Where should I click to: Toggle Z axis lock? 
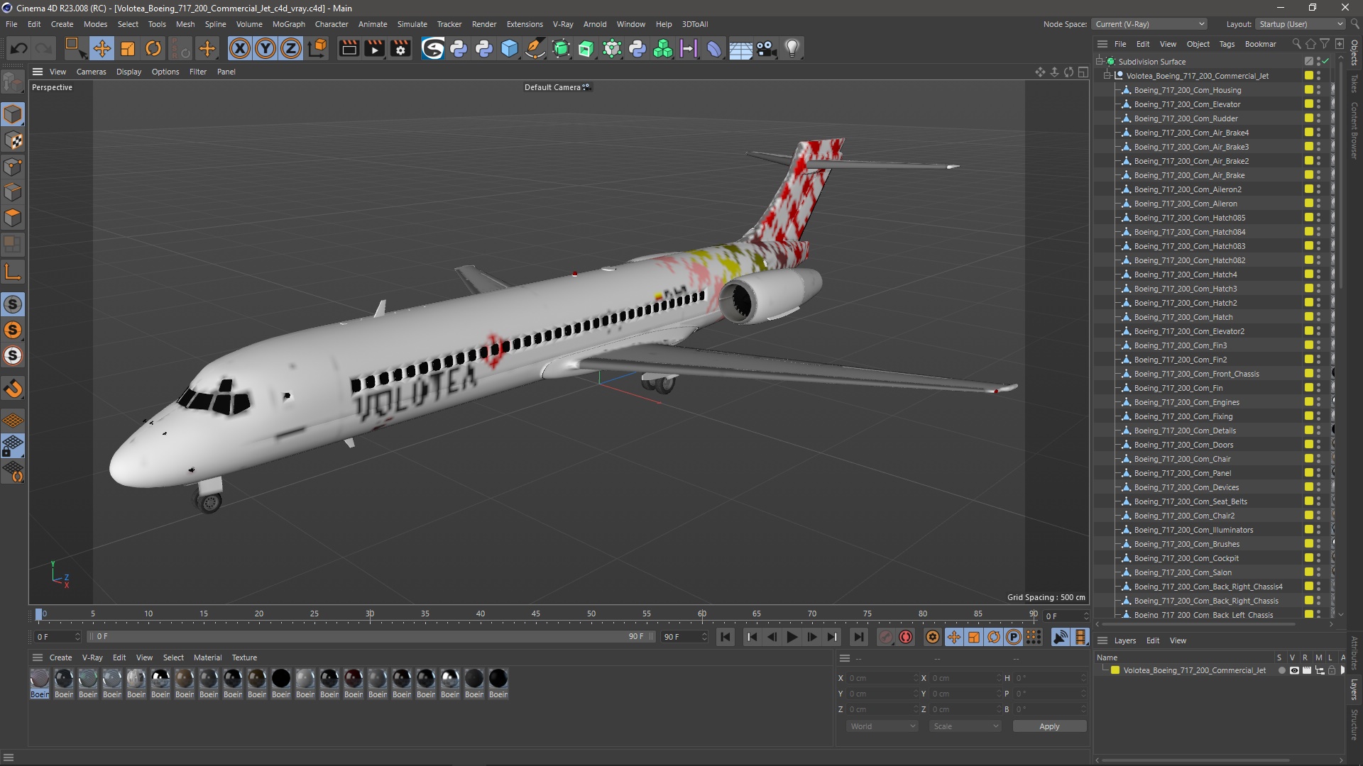point(290,48)
